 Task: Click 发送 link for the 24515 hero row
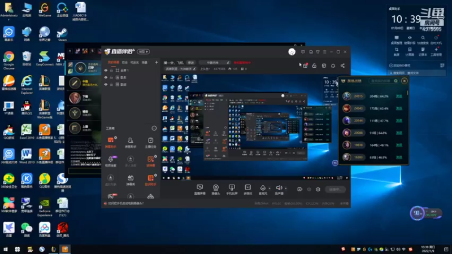point(399,96)
